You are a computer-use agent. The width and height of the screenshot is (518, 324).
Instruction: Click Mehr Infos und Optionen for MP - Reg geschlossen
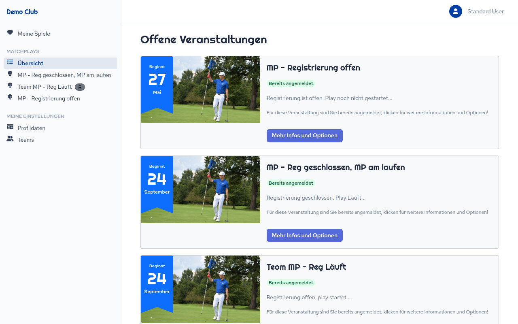305,235
